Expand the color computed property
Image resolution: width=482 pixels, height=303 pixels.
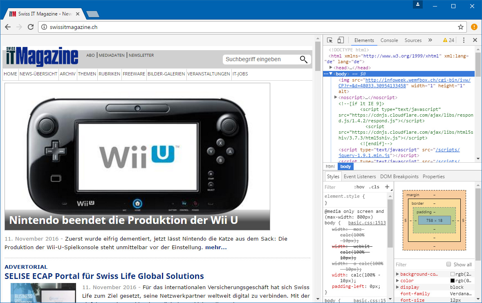point(397,280)
